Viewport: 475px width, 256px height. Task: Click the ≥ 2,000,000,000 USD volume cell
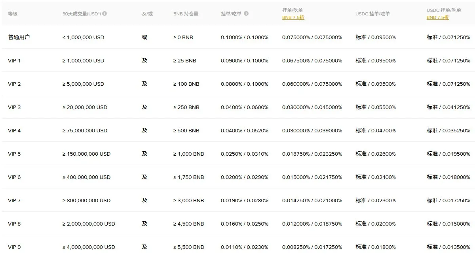(89, 224)
